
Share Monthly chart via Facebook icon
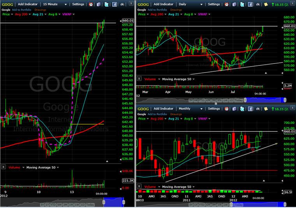click(x=250, y=109)
